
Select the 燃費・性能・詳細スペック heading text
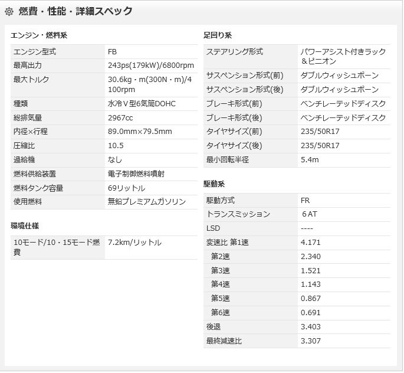[75, 11]
